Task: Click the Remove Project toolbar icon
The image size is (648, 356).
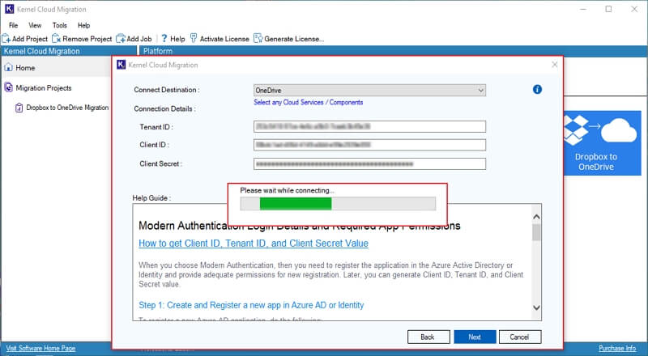Action: click(57, 39)
